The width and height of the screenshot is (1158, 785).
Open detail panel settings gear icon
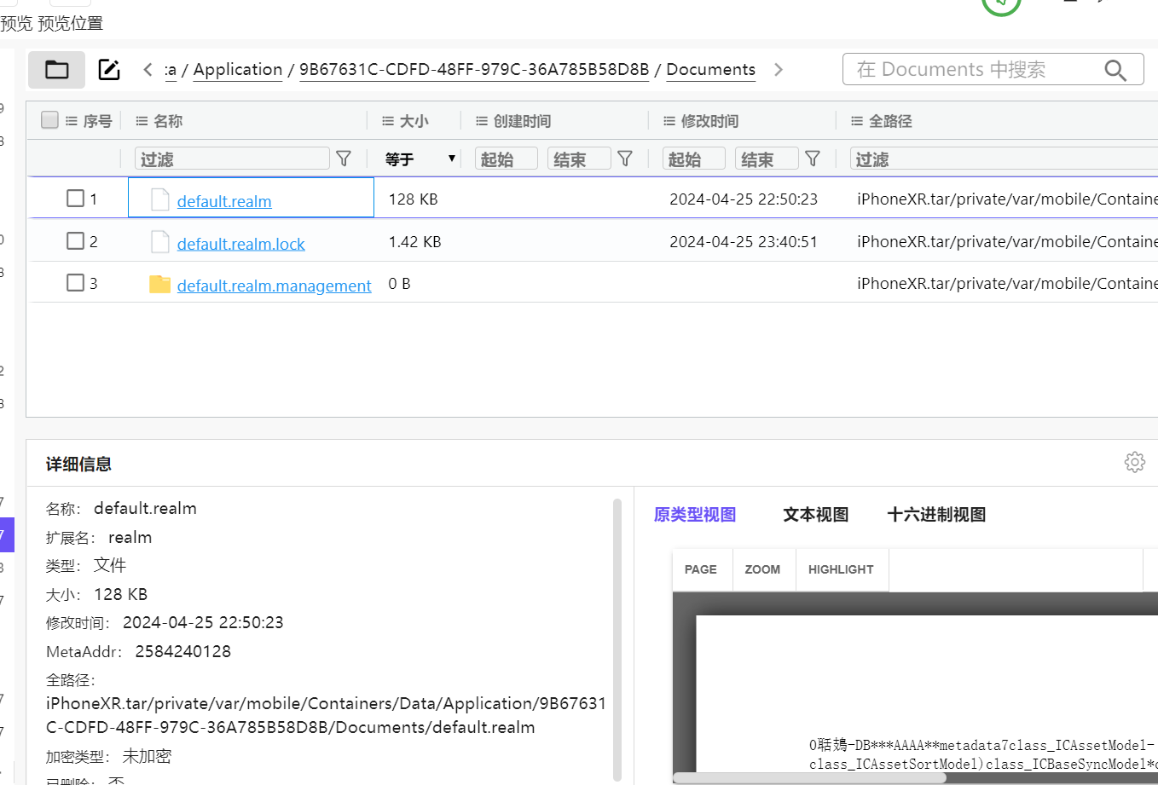(1135, 462)
